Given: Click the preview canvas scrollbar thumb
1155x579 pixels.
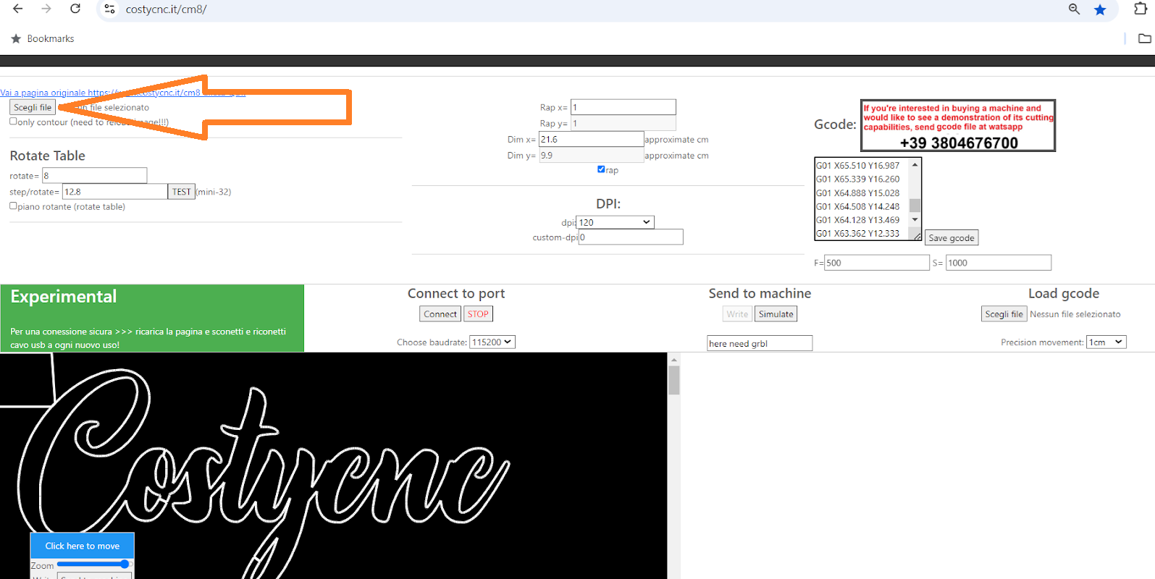Looking at the screenshot, I should click(x=674, y=380).
